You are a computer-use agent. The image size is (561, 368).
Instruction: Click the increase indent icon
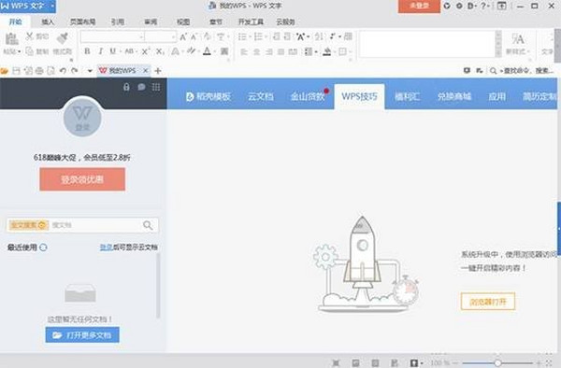point(287,36)
